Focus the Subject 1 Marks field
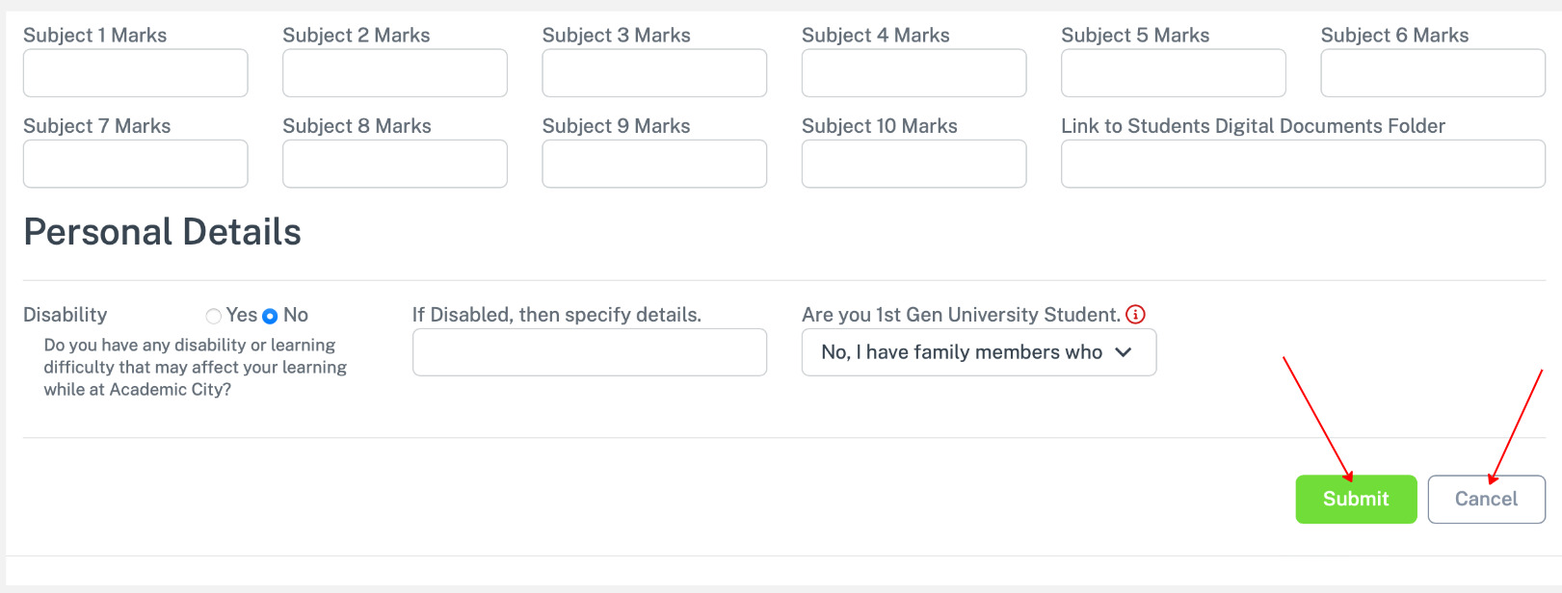The height and width of the screenshot is (593, 1562). tap(136, 73)
